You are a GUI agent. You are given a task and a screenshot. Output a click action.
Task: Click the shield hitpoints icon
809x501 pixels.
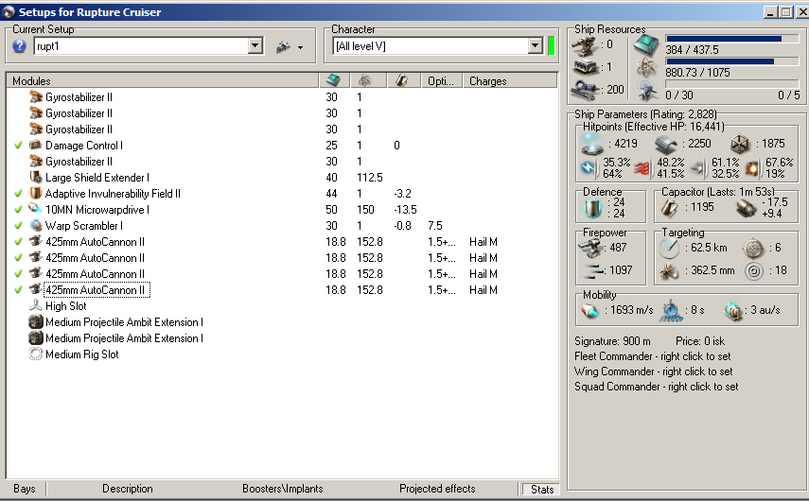coord(591,144)
